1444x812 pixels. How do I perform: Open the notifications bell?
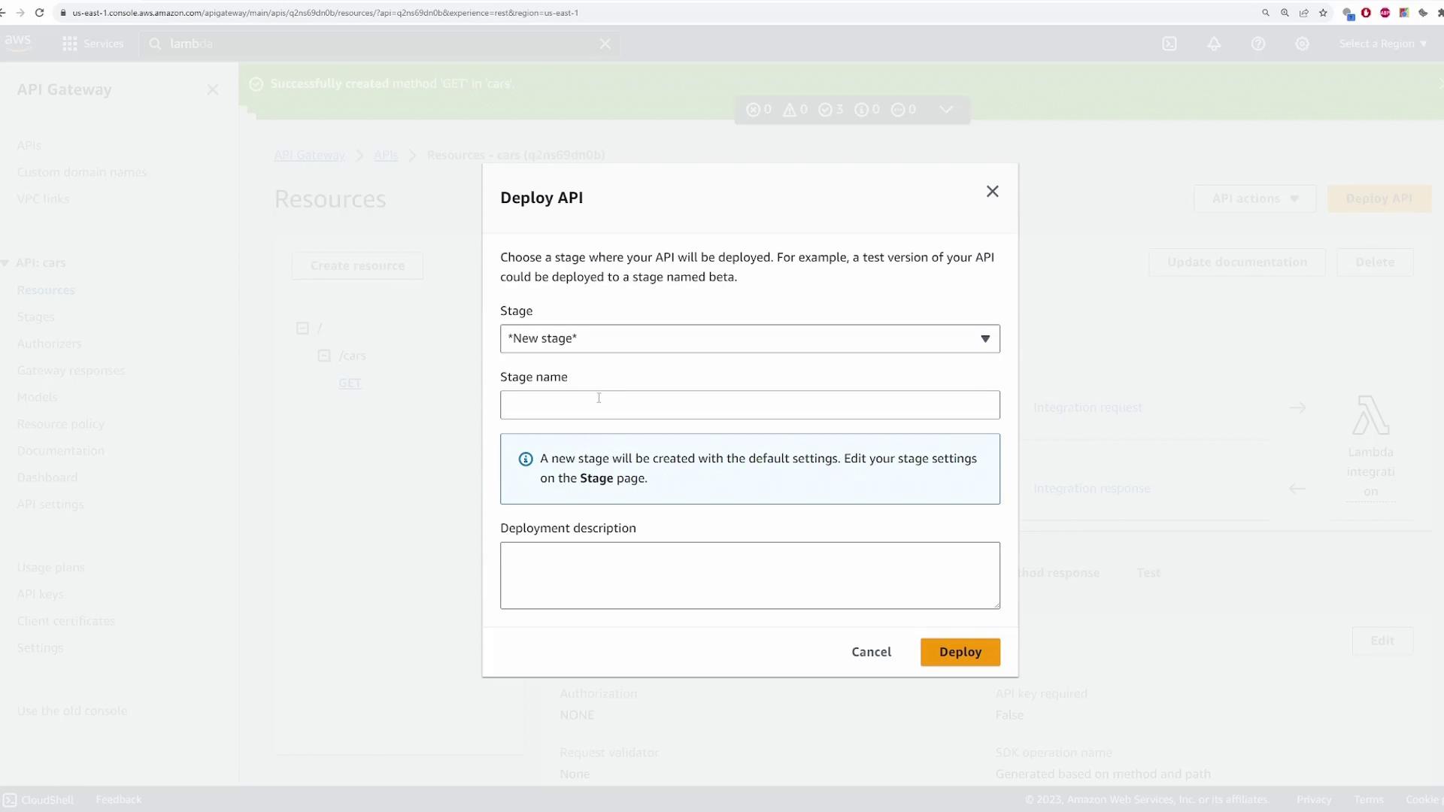click(1214, 44)
